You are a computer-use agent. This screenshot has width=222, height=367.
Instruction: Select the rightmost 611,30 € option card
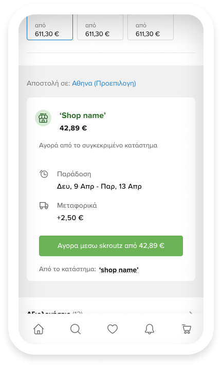[x=151, y=27]
